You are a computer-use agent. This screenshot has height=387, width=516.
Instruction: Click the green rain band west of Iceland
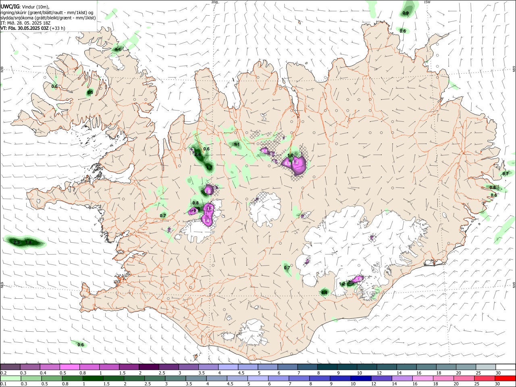pyautogui.click(x=24, y=242)
